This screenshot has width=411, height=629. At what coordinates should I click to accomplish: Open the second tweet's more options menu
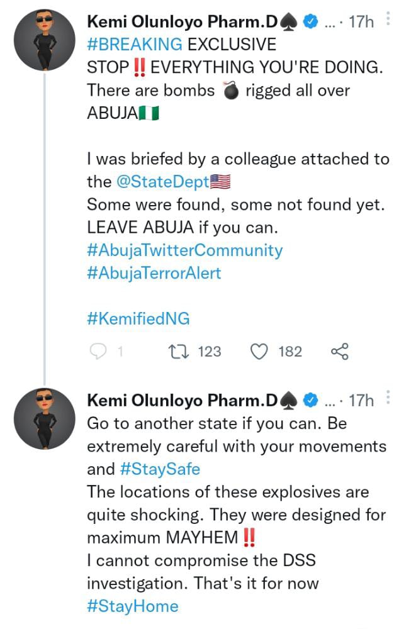tap(388, 398)
